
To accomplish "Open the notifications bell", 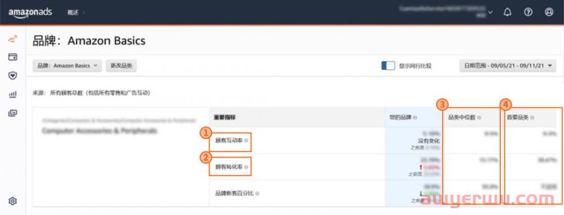I will 508,12.
